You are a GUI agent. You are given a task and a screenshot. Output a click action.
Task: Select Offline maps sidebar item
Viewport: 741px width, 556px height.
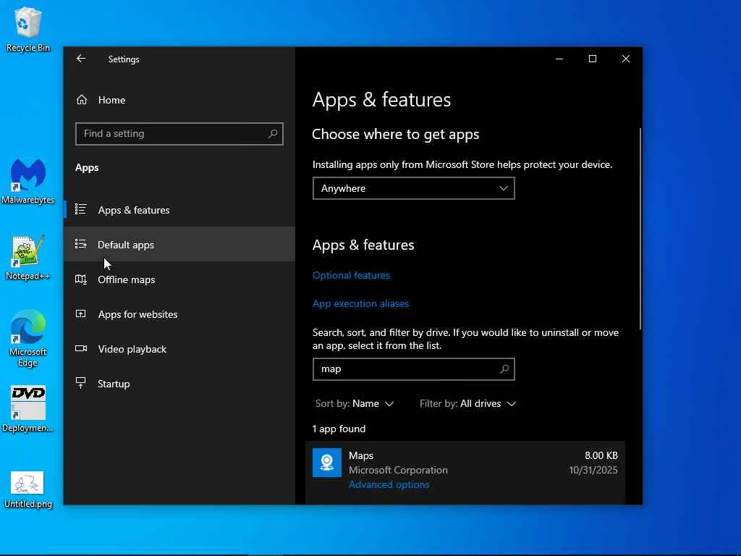pos(179,279)
